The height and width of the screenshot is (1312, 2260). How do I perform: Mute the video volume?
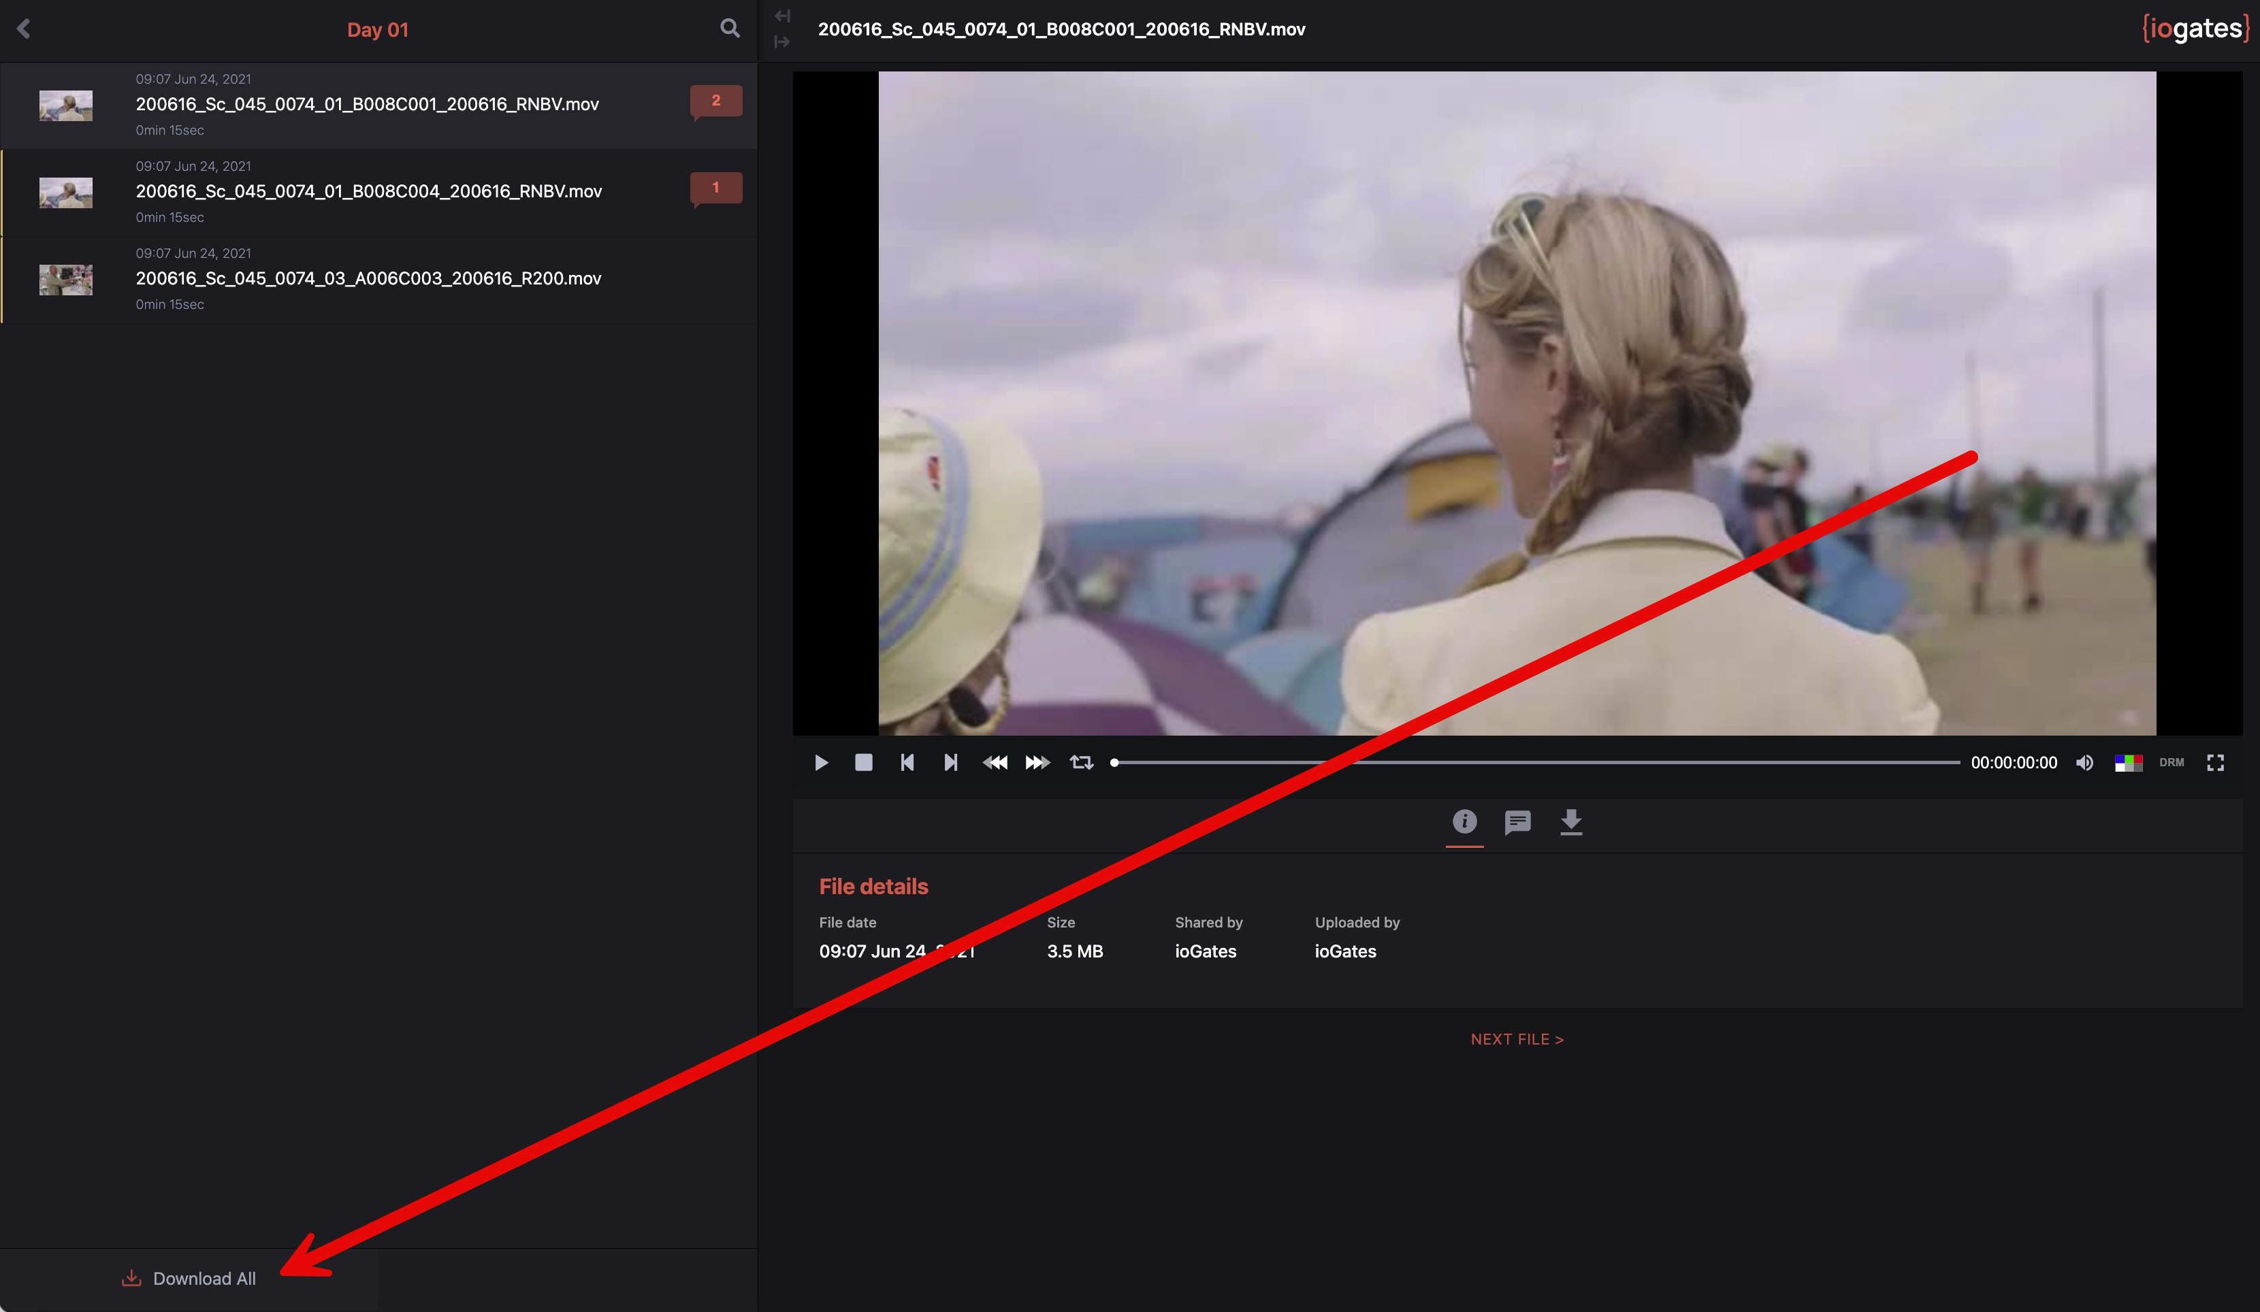coord(2084,763)
